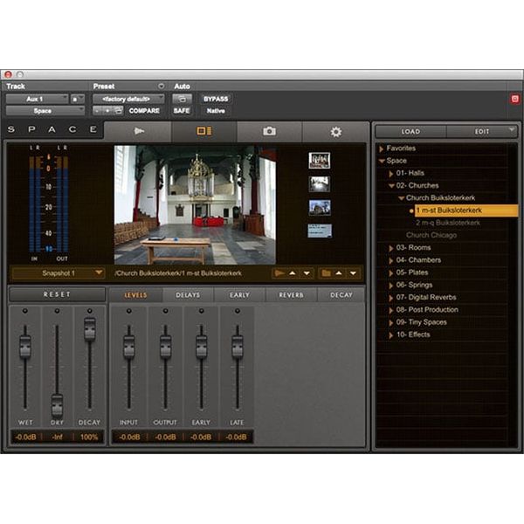Expand 07- Digital Reverbs folder
This screenshot has height=524, width=524.
391,298
